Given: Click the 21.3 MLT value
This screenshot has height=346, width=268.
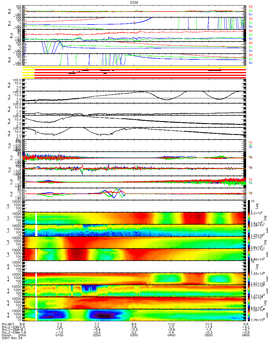Looking at the screenshot, I should coord(209,324).
